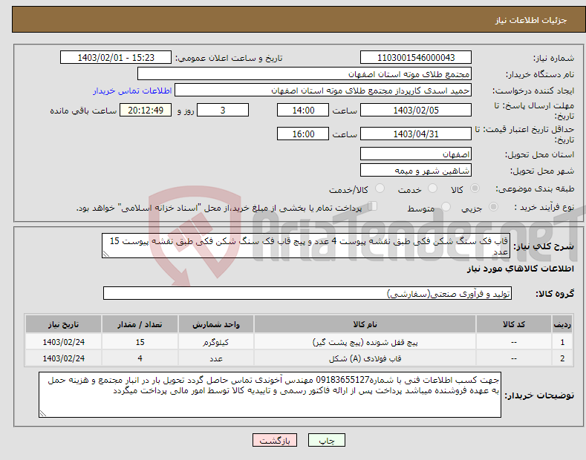586x460 pixels.
Task: Click the delivery city field شاهین شهر و میمه
Action: [416, 170]
